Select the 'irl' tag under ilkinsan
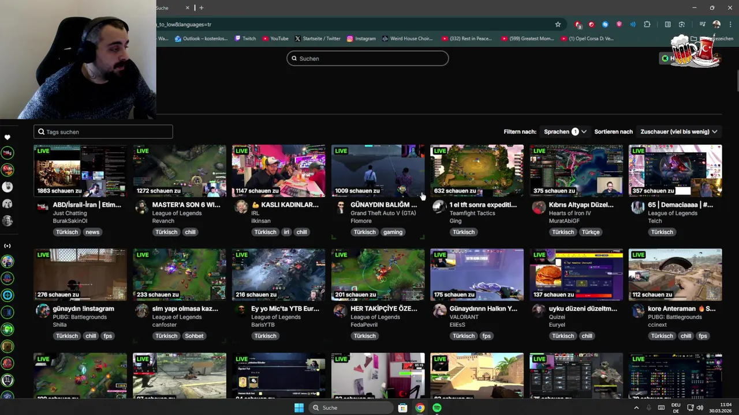Screen dimensions: 739x415 [286, 232]
